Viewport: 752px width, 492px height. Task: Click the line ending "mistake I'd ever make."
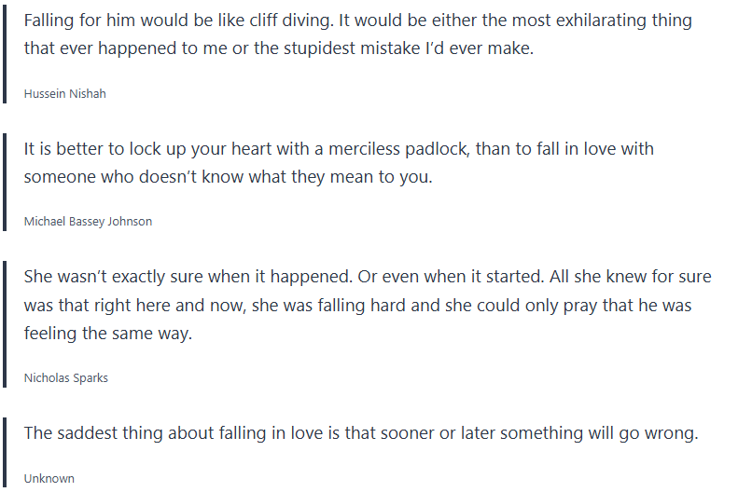tap(278, 49)
